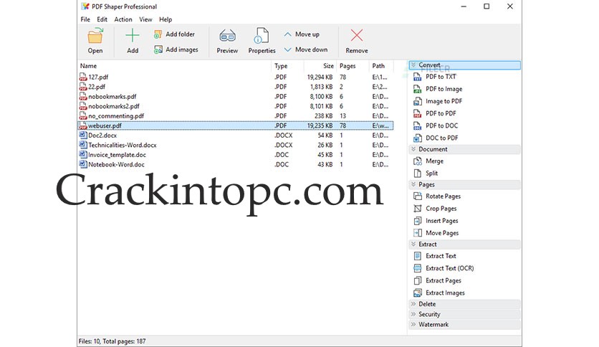Viewport: 599px width, 347px height.
Task: Click the Merge tool icon
Action: (x=417, y=161)
